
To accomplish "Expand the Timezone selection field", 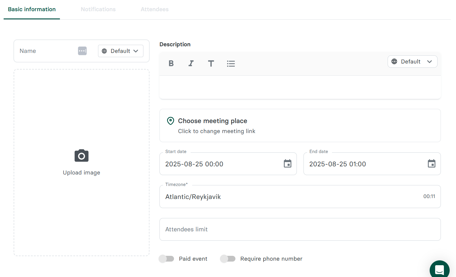I will point(300,197).
